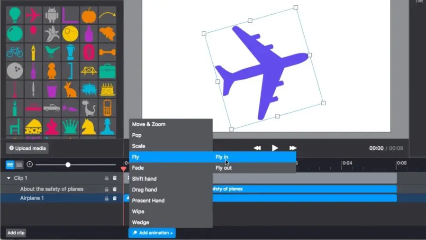Viewport: 426px width, 240px height.
Task: Pick the yellow curved arrow graphic
Action: coord(107,15)
